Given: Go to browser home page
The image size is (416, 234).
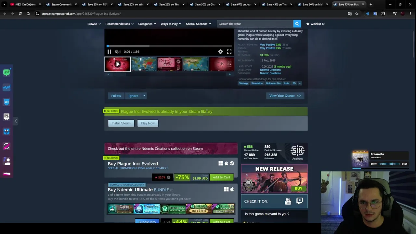Looking at the screenshot, I should point(28,14).
